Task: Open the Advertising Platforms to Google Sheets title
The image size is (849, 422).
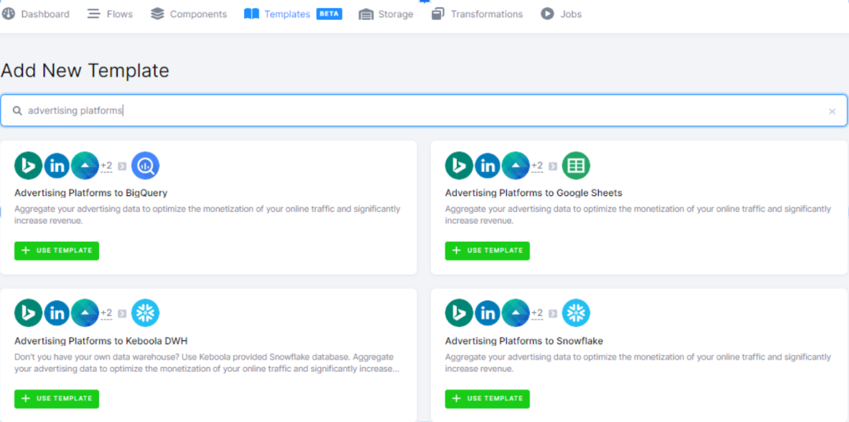Action: (x=533, y=193)
